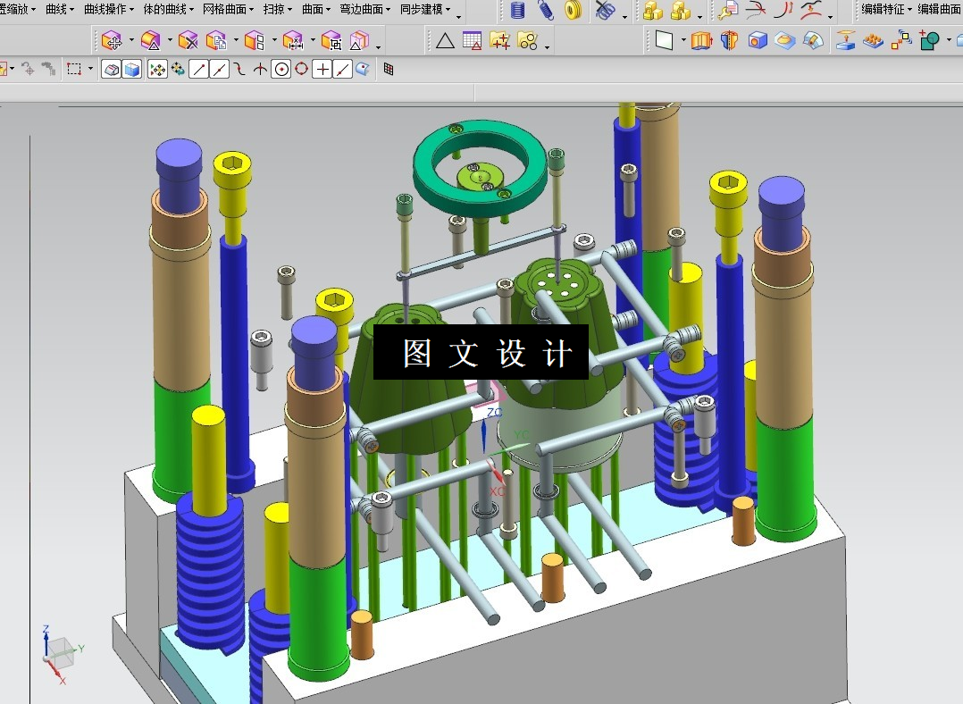Toggle the Point on Curve snap option
Screen dimensions: 963x704
click(343, 70)
